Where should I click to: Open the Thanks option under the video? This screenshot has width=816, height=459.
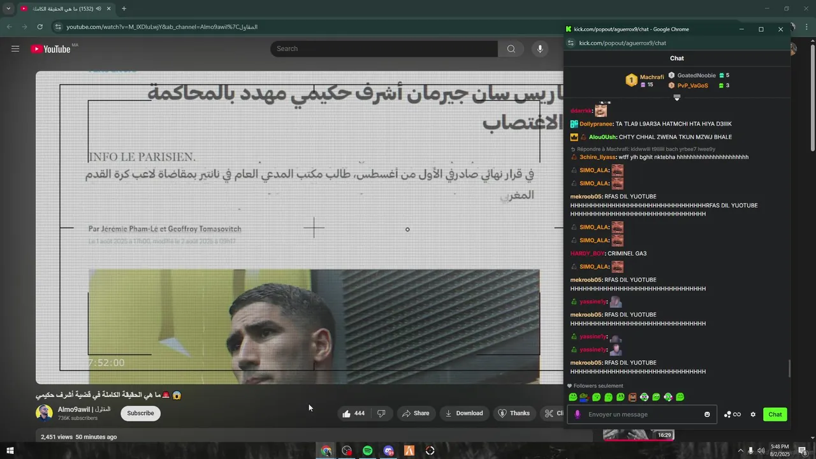tap(513, 413)
